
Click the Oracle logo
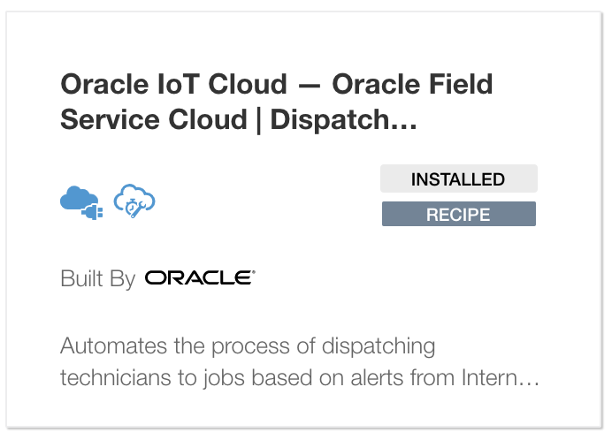(200, 278)
